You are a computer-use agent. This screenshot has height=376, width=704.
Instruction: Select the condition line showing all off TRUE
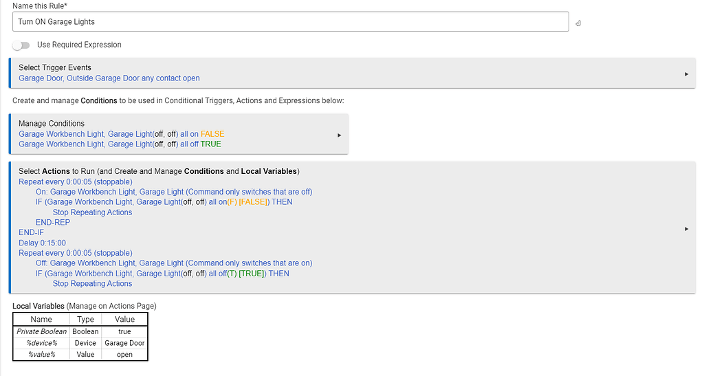120,144
